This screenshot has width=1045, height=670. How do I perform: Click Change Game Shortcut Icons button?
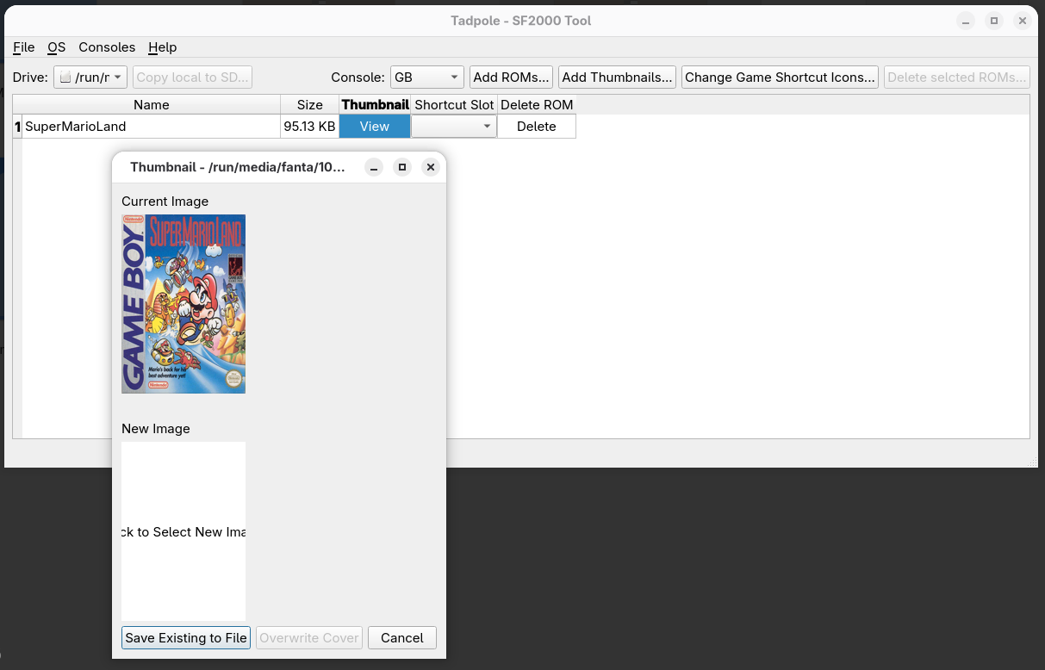click(x=780, y=78)
